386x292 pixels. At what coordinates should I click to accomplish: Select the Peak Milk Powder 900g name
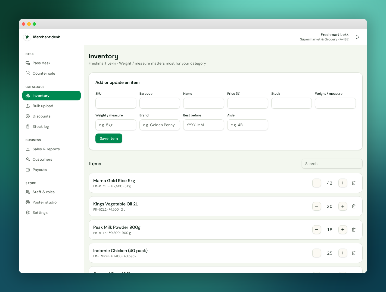[x=117, y=227]
